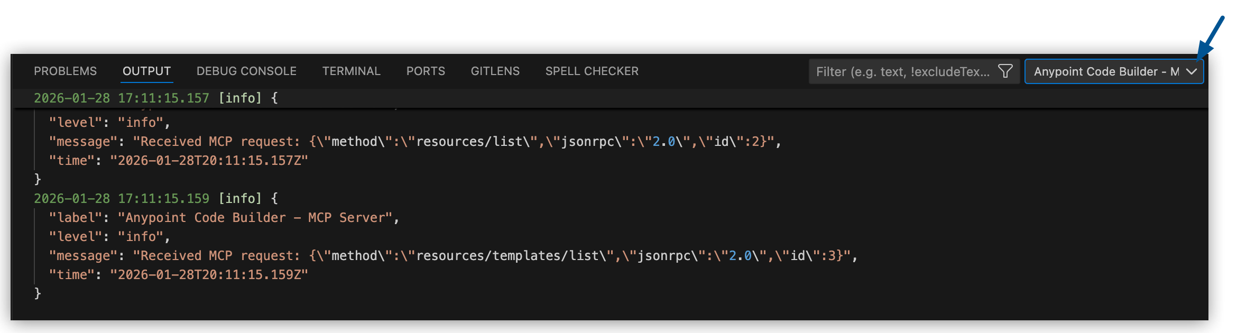Open the SPELL CHECKER tab
Viewport: 1237px width, 333px height.
pos(592,71)
